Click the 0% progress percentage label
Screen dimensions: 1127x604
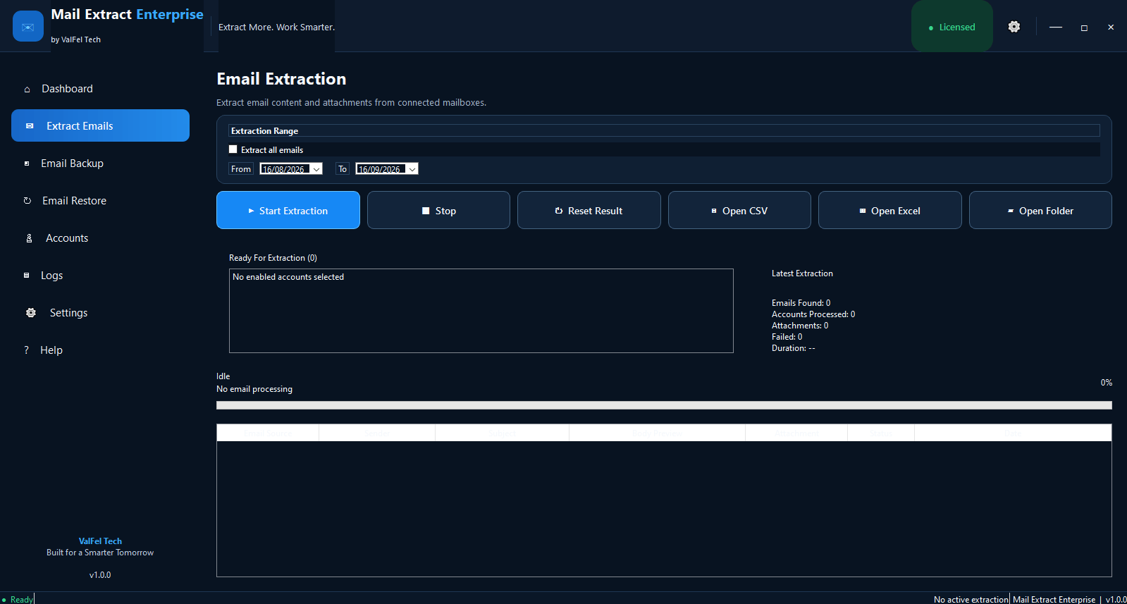click(x=1107, y=383)
